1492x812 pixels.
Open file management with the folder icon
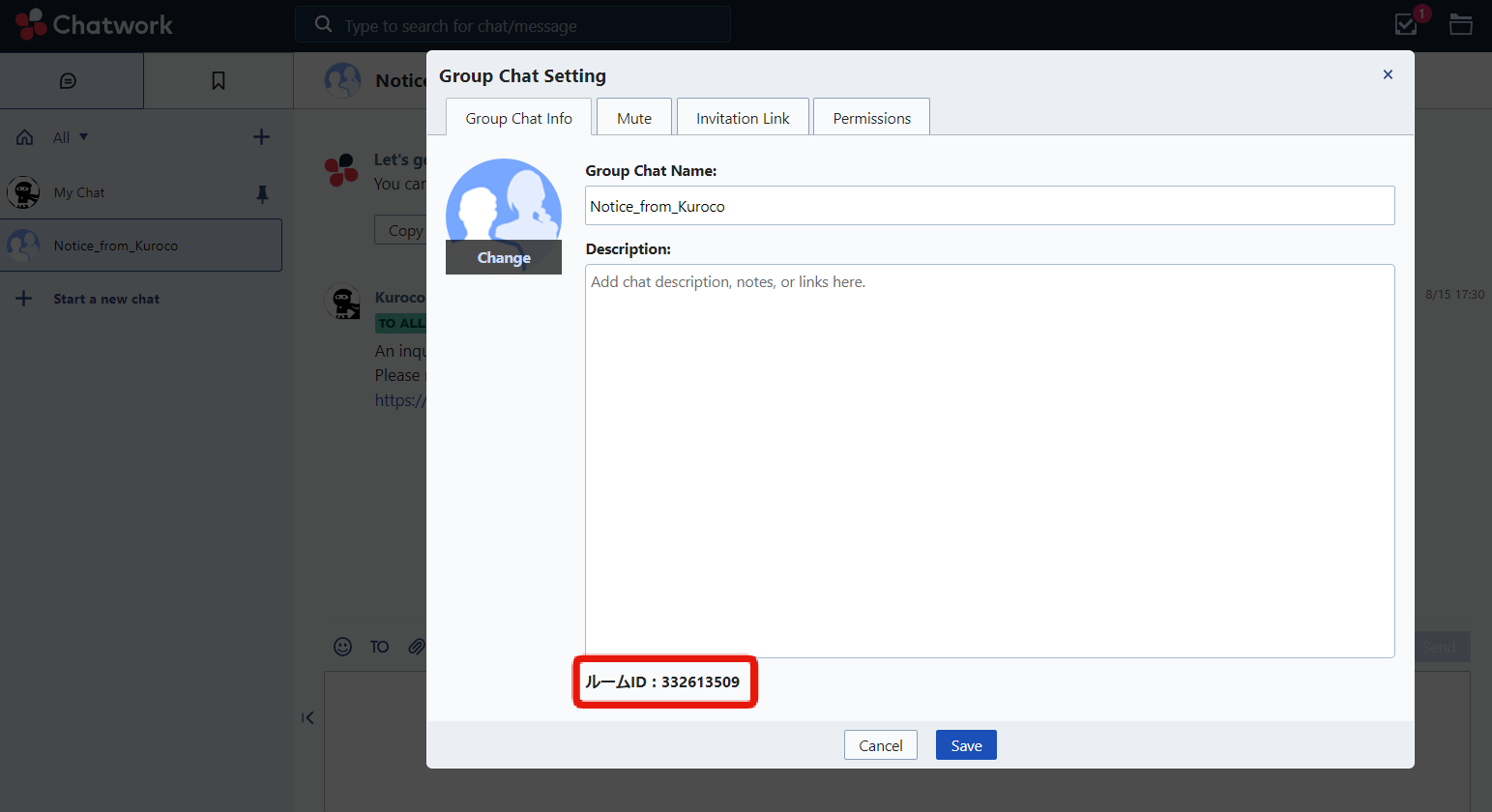tap(1460, 24)
